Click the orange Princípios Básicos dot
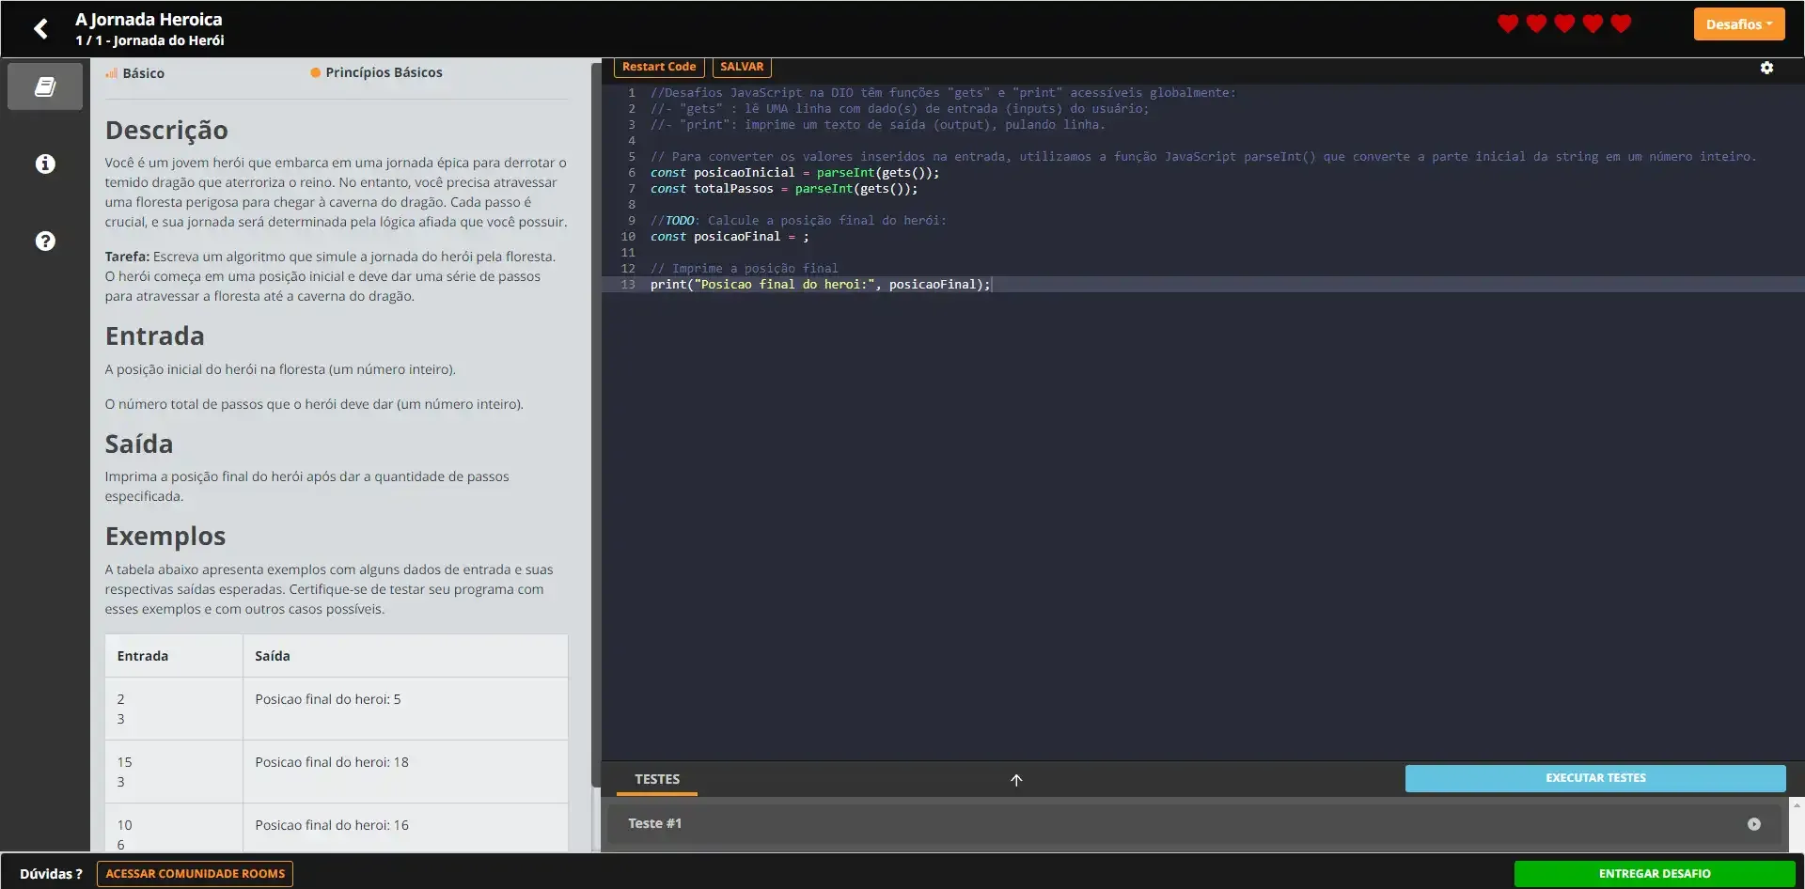Viewport: 1805px width, 889px height. point(316,72)
